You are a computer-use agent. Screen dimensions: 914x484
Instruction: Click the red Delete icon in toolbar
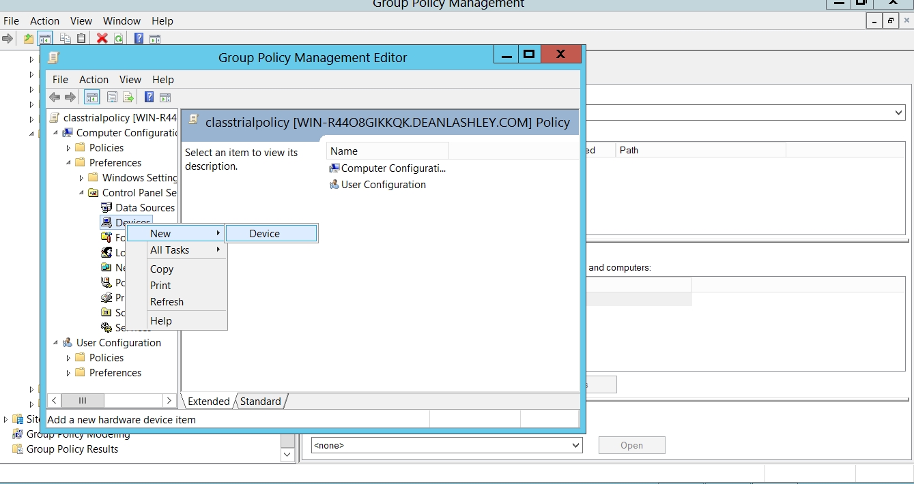[x=102, y=39]
